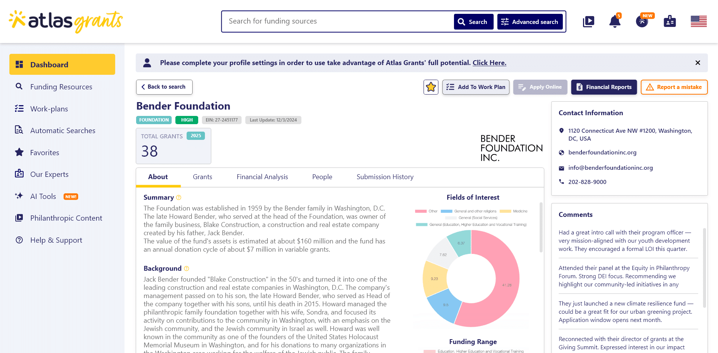Click the HIGH tag
Screen dimensions: 718x353
point(187,120)
